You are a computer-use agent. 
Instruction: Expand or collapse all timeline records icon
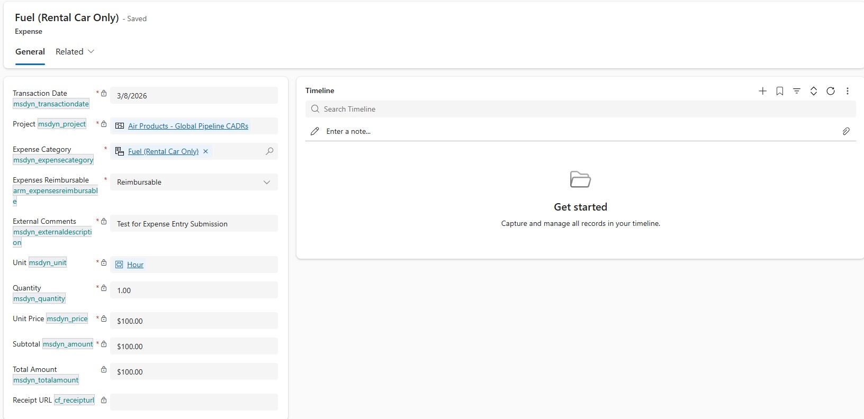[x=814, y=91]
